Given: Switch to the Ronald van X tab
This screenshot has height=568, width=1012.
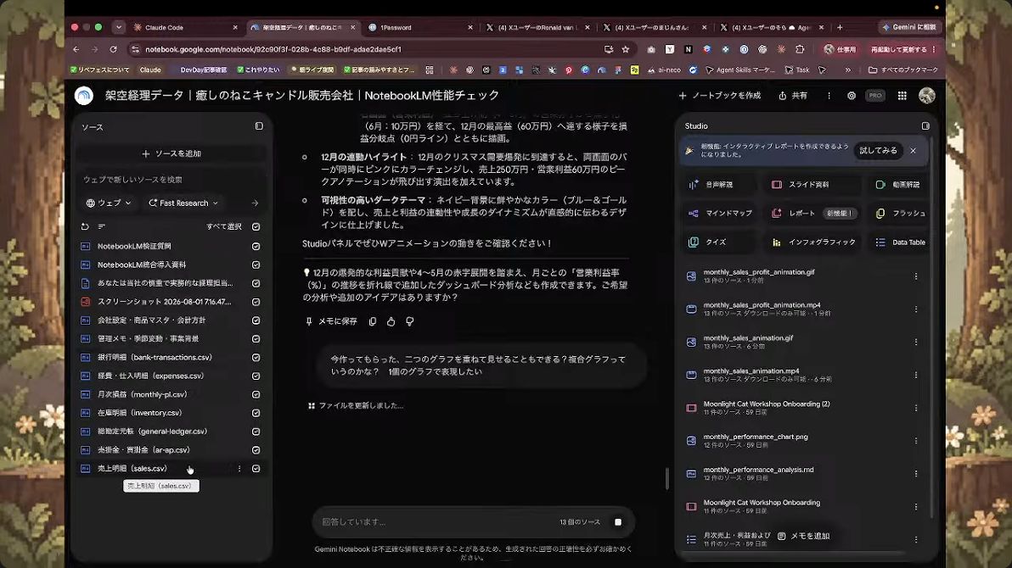Looking at the screenshot, I should pyautogui.click(x=537, y=27).
